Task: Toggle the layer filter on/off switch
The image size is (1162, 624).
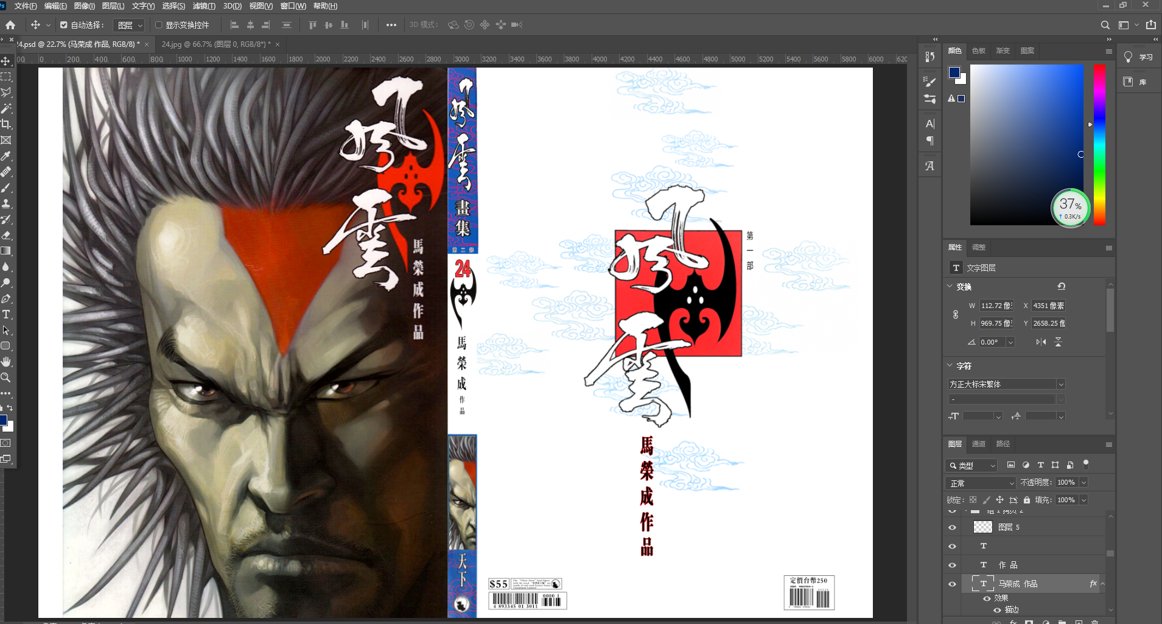Action: click(x=1085, y=465)
